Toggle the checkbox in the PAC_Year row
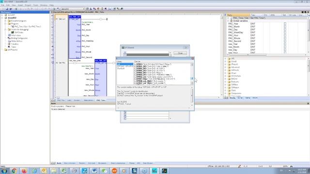Viewport: 310px width, 174px height. pos(285,24)
